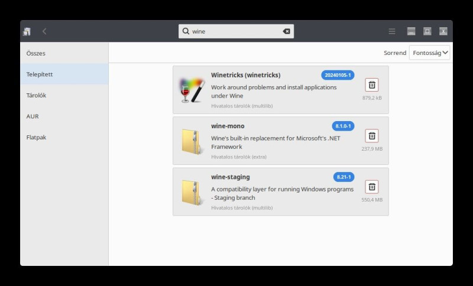Click in the wine search field
Screen dimensions: 473x286
[236, 31]
